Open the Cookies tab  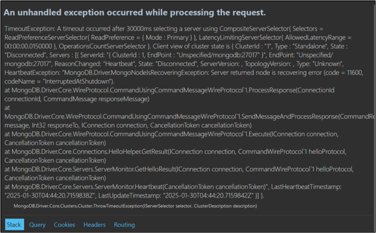[x=64, y=225]
